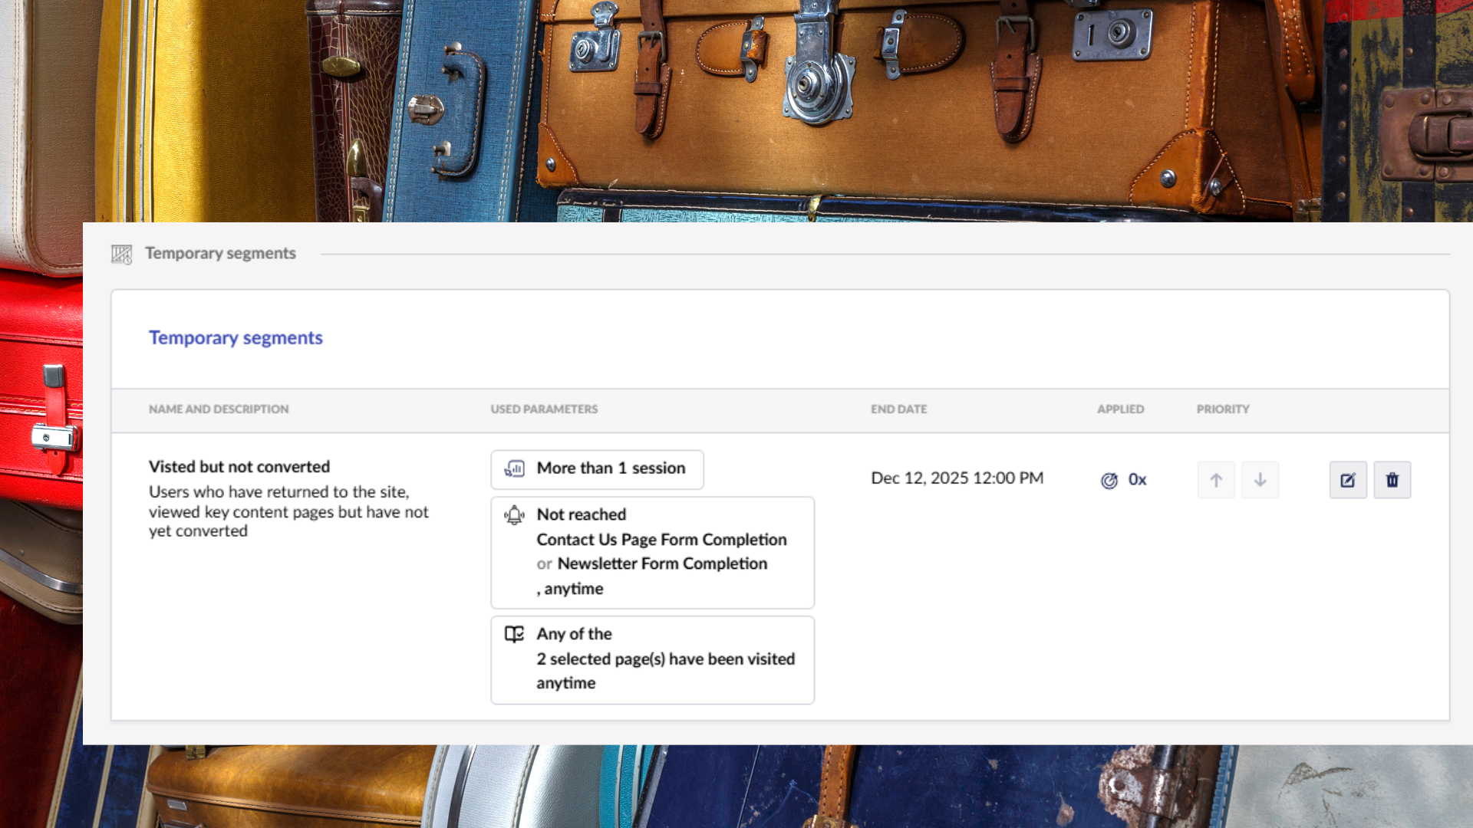This screenshot has width=1473, height=828.
Task: Open the blue Temporary segments title
Action: tap(236, 338)
